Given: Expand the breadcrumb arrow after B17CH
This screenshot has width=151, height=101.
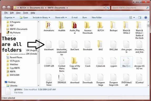Looking at the screenshot, I should pos(28,8).
